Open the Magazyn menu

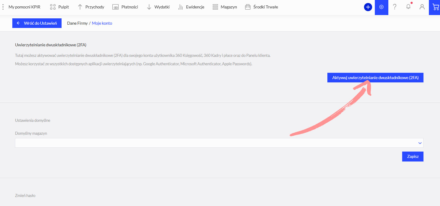point(225,7)
